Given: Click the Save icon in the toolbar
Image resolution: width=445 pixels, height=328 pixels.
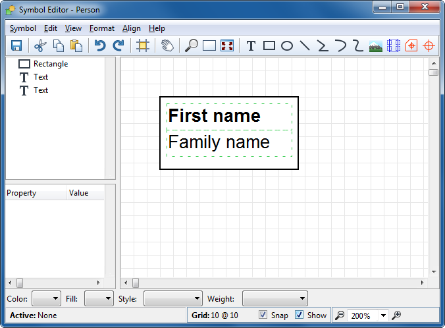Looking at the screenshot, I should point(16,45).
